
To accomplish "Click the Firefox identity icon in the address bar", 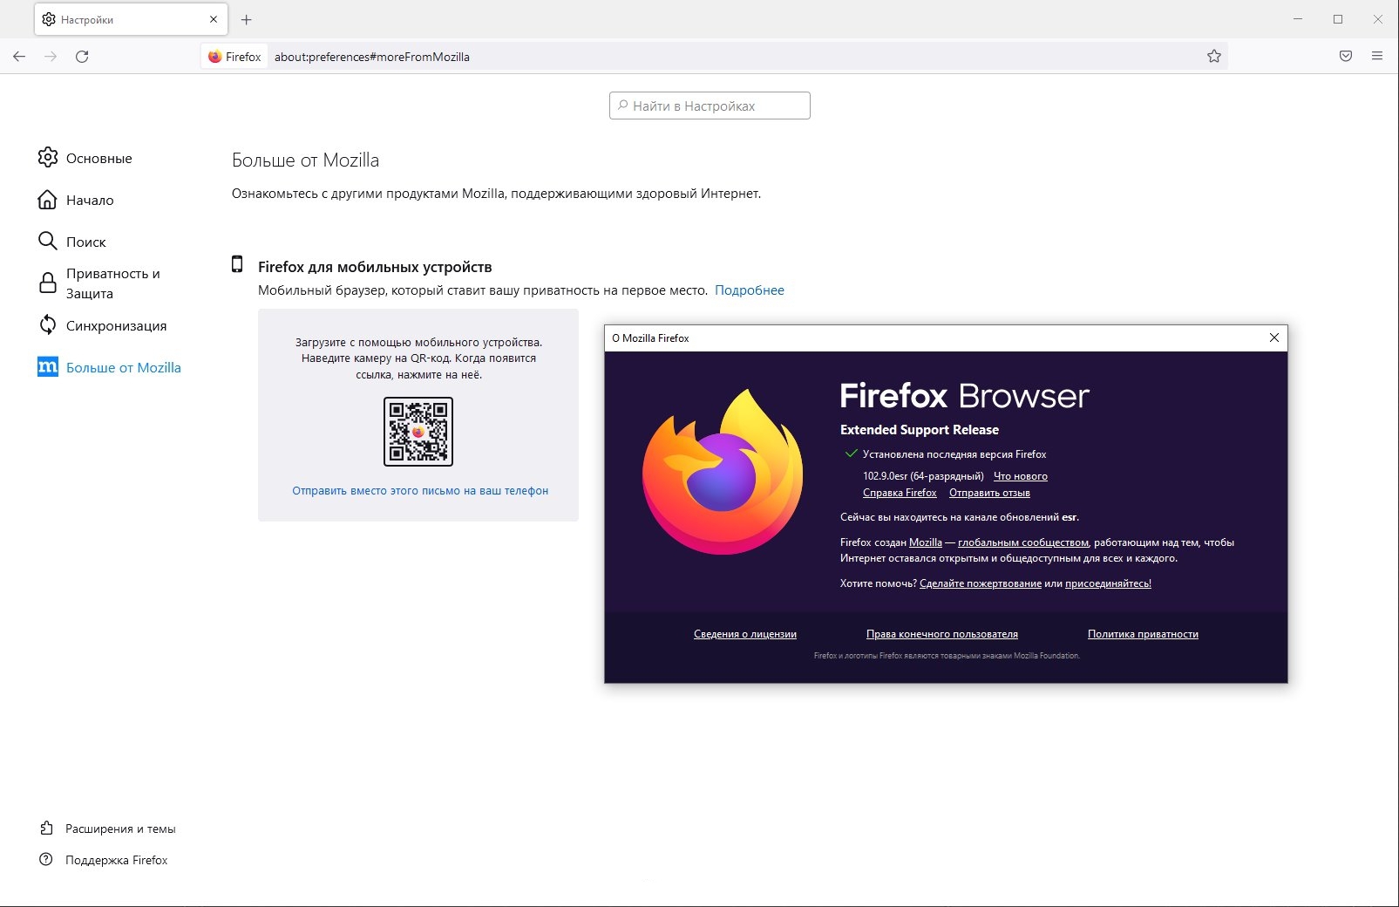I will tap(234, 57).
